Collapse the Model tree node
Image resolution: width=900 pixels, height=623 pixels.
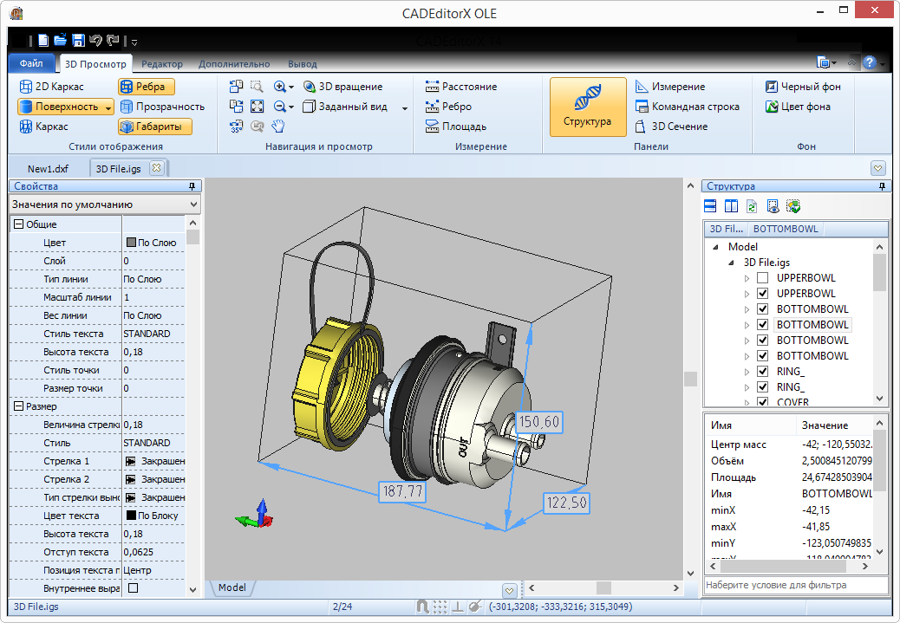coord(715,246)
